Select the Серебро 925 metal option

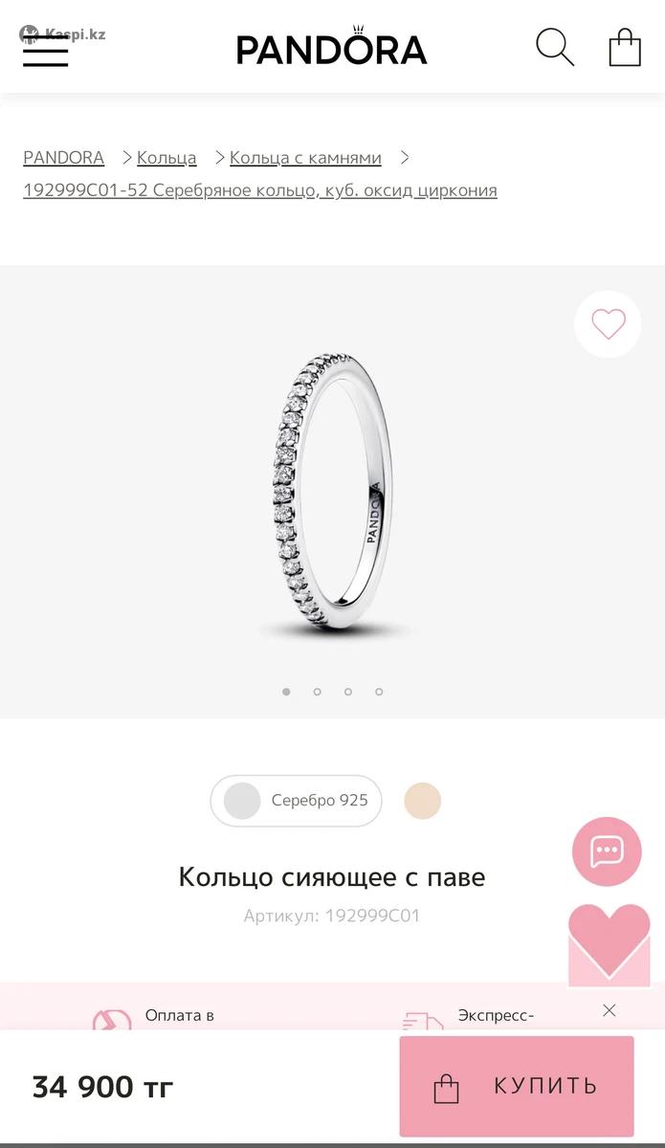click(x=296, y=801)
